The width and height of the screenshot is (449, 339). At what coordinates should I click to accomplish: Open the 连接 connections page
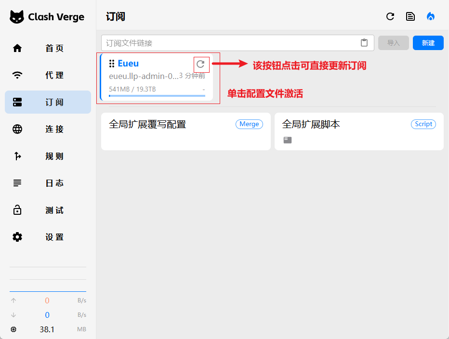tap(48, 129)
